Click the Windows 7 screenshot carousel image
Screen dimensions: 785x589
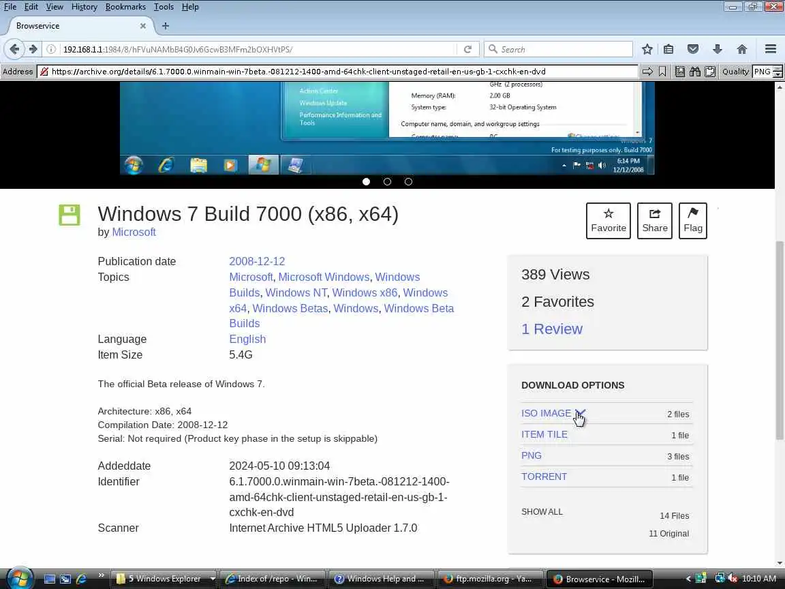click(x=387, y=128)
